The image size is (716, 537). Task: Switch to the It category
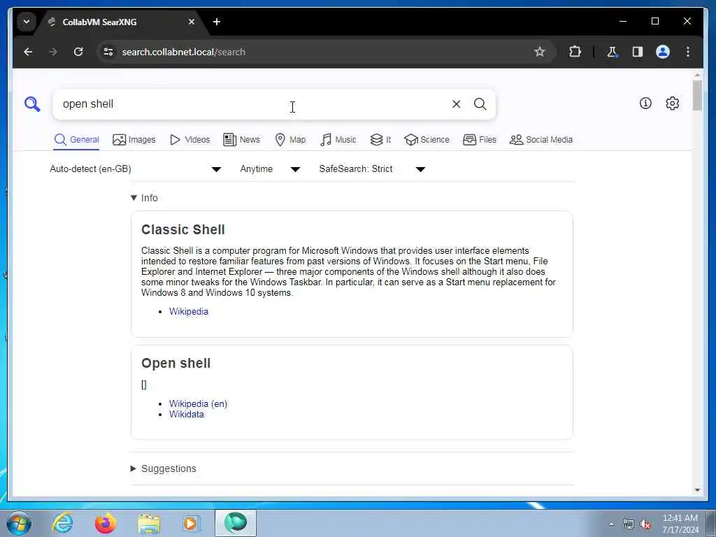380,140
